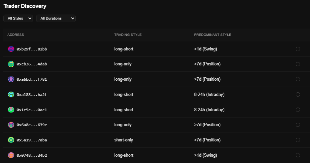Click avatar icon for trader 0x5a19...7aba
Screen dimensions: 310x163
pyautogui.click(x=11, y=140)
